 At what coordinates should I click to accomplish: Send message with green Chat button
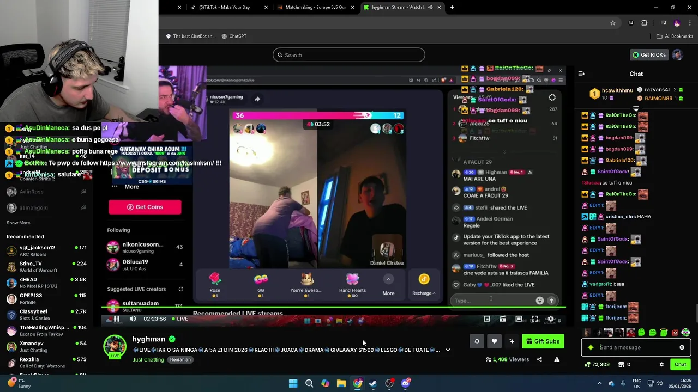681,365
